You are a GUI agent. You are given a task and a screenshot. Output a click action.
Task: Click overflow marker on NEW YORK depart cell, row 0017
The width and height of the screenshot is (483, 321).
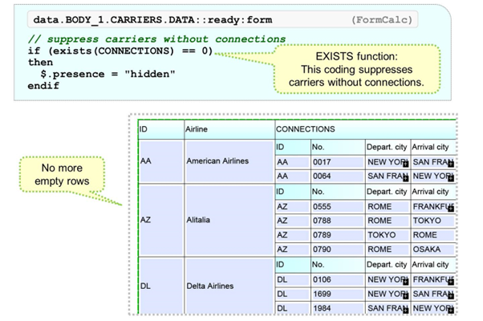tap(406, 163)
